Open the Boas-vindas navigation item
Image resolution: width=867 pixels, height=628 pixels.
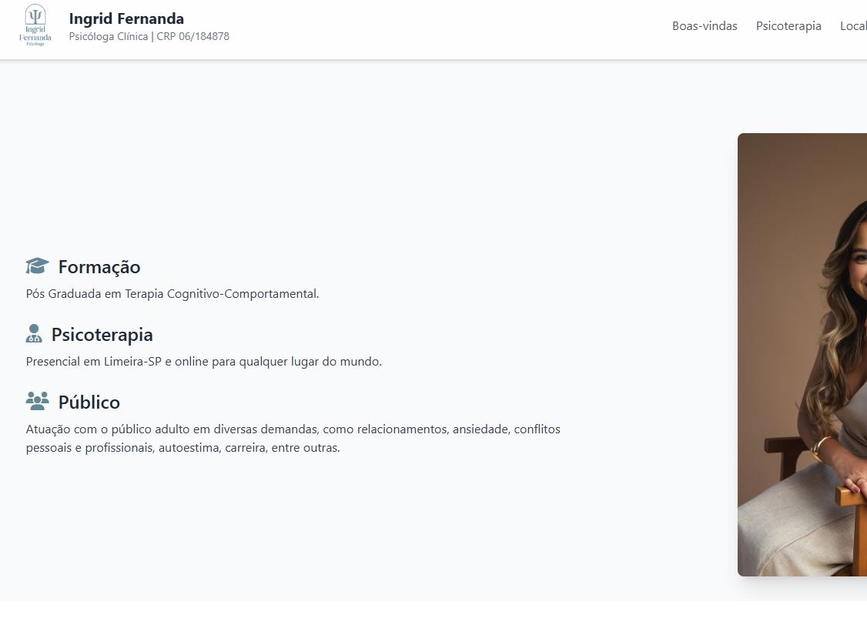click(x=705, y=26)
